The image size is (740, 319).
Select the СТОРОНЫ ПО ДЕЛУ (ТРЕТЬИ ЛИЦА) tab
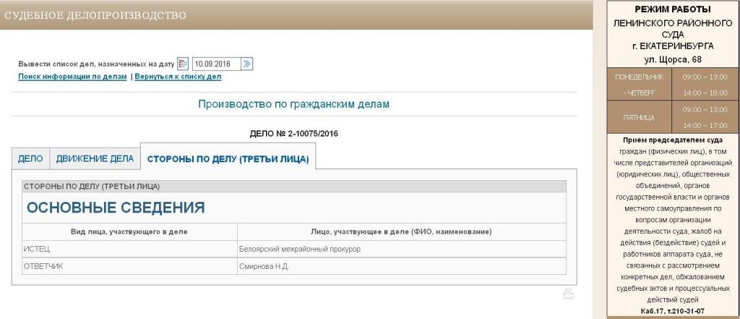pyautogui.click(x=228, y=158)
